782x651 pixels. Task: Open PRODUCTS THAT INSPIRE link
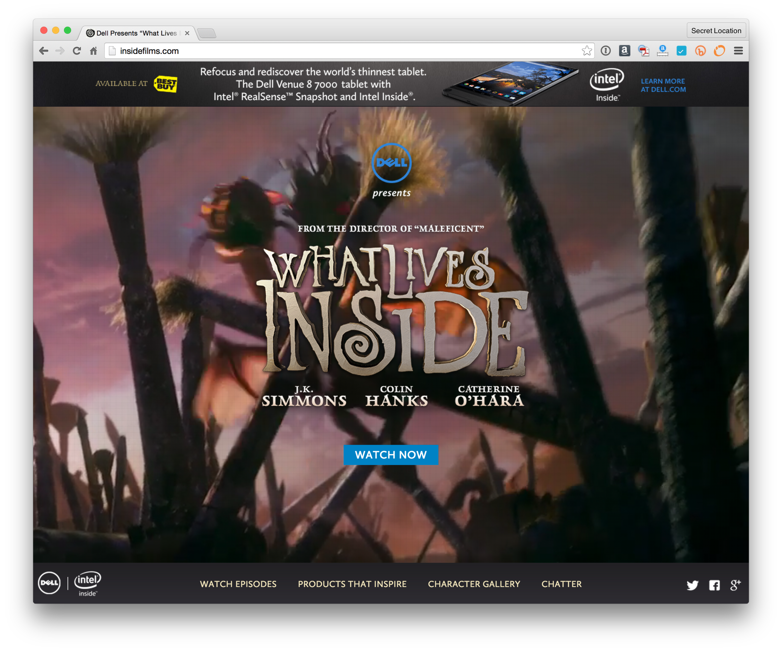pos(352,584)
